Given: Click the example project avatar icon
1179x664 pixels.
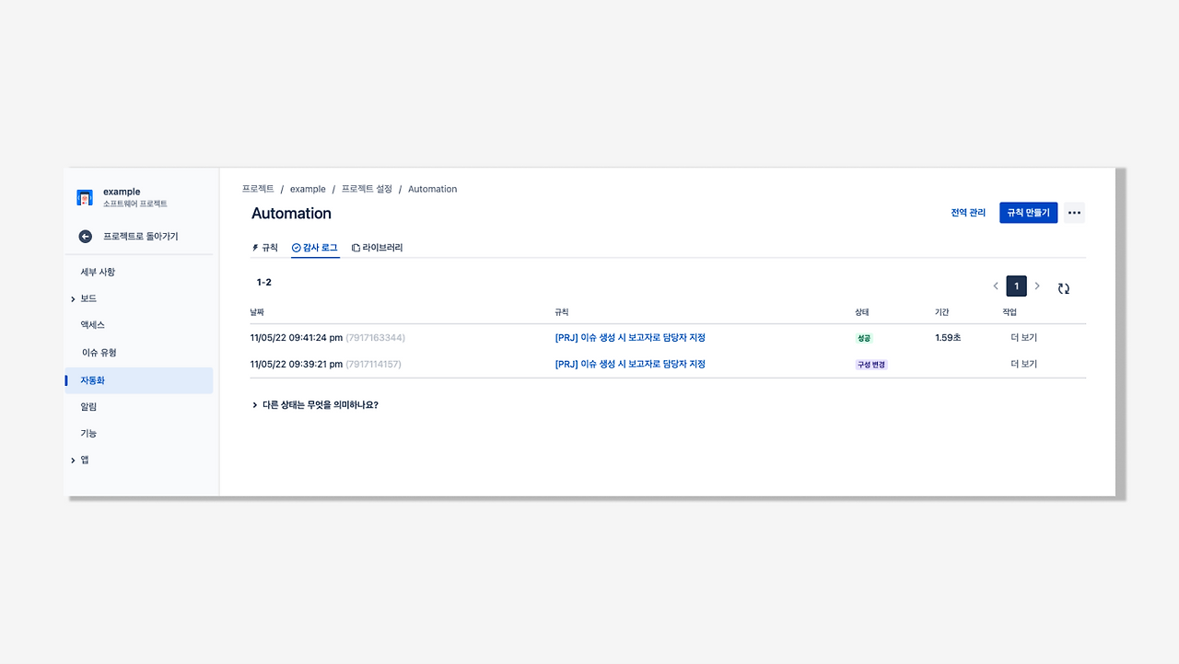Looking at the screenshot, I should tap(85, 197).
